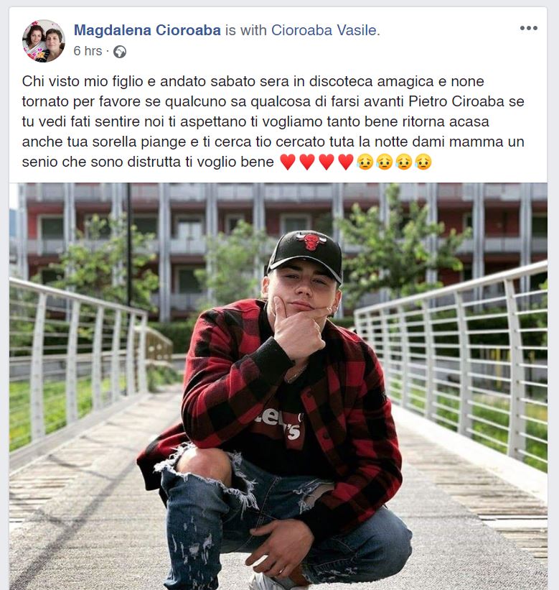
Task: Open Magdalena Cioroaba's profile name link
Action: [x=147, y=30]
